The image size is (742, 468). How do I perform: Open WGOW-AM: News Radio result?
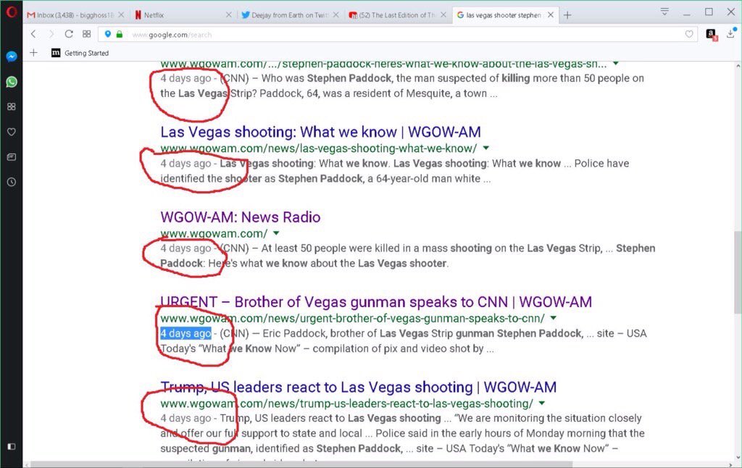coord(241,217)
